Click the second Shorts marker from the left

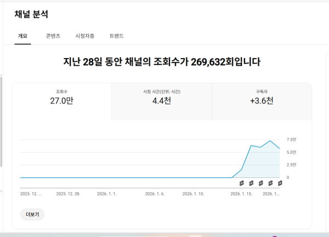(x=251, y=183)
